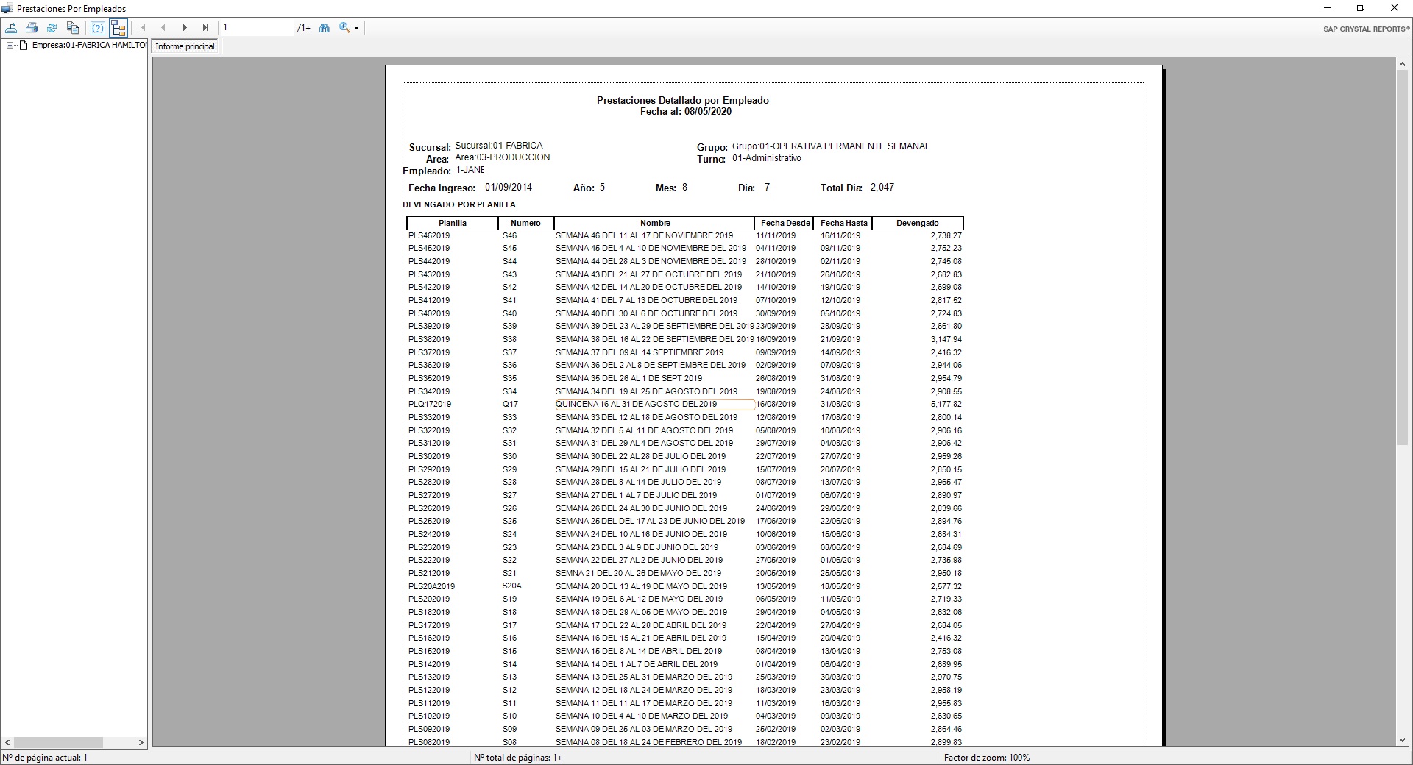The width and height of the screenshot is (1413, 765).
Task: Click the current page number field
Action: 257,28
